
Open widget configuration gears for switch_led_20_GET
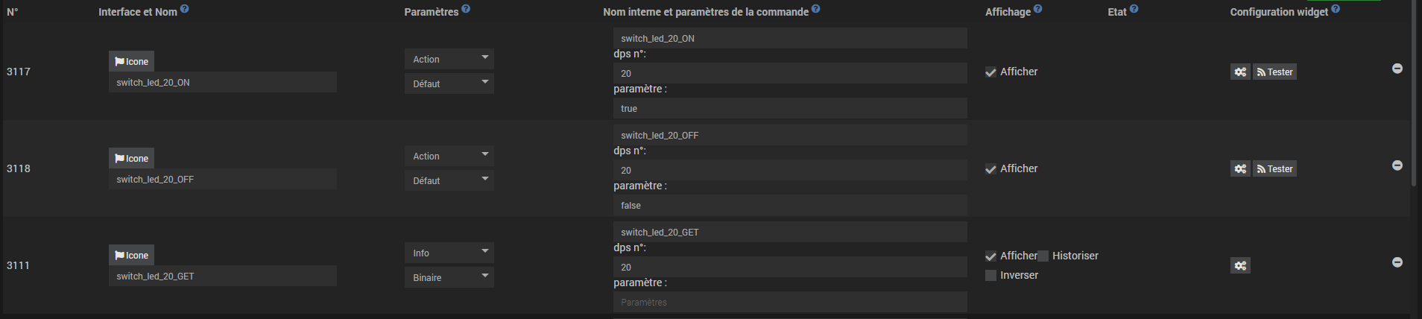pos(1240,265)
